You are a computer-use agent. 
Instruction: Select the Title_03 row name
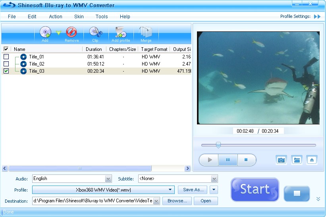tap(37, 71)
